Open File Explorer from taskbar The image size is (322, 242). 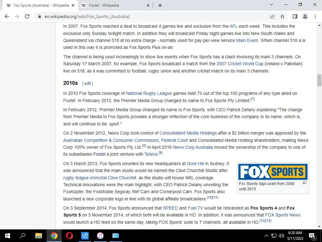point(38,236)
